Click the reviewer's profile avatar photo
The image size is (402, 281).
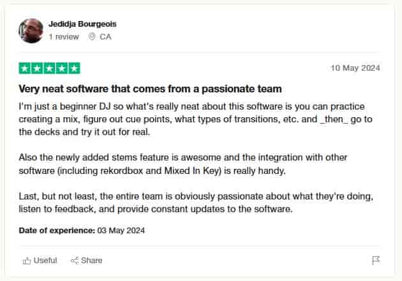[31, 30]
